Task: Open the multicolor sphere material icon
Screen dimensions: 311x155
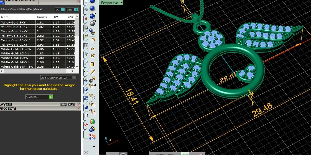Action: coord(92,122)
